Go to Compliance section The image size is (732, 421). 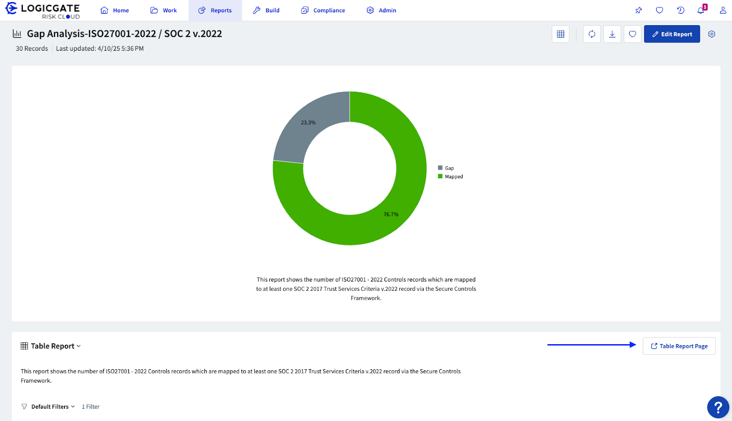pyautogui.click(x=323, y=10)
